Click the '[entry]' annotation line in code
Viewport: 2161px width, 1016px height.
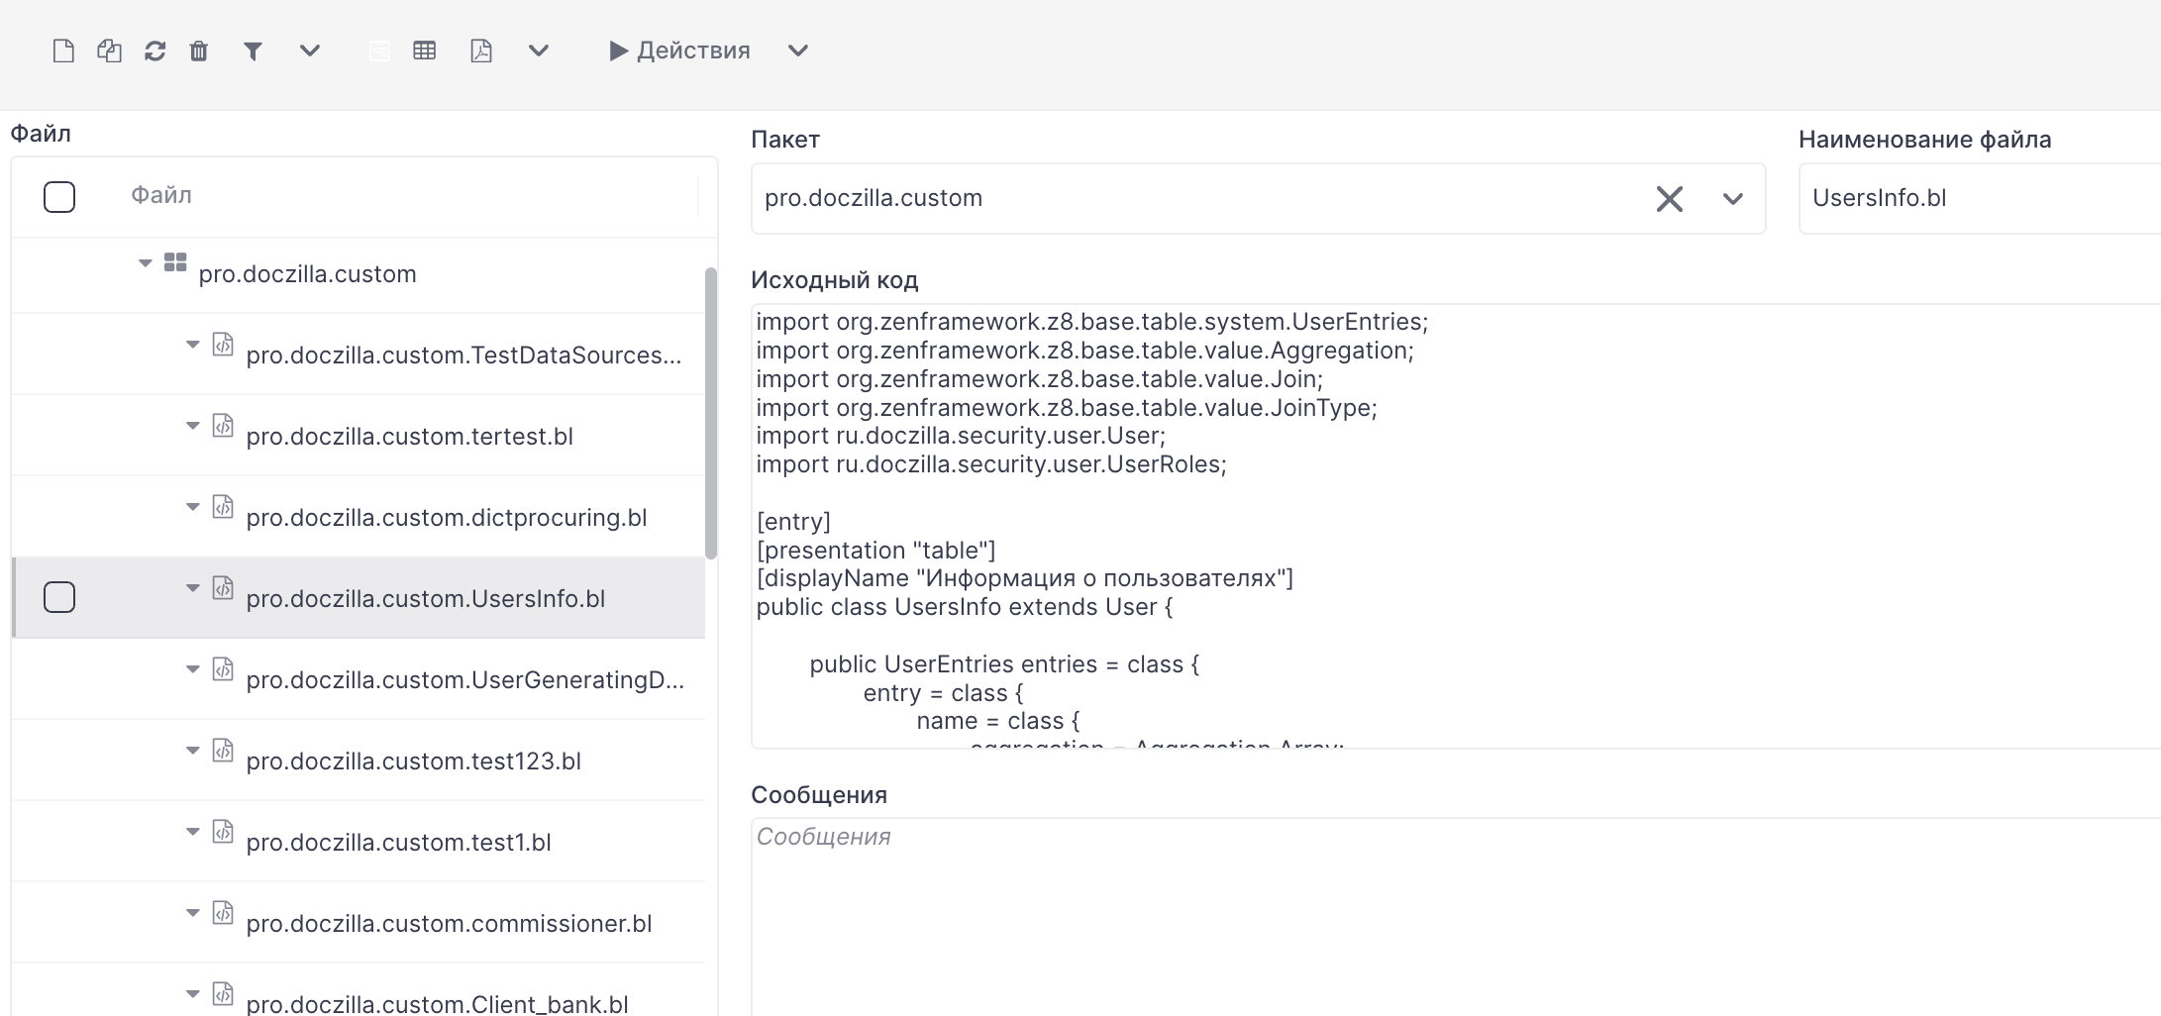pos(793,522)
